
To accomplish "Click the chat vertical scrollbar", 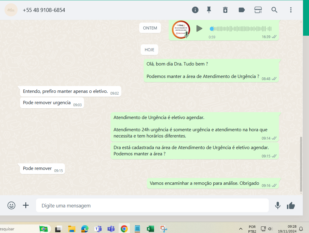I will coord(301,165).
